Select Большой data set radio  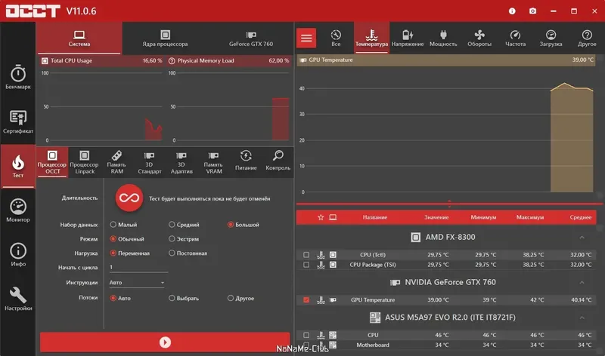click(x=231, y=224)
